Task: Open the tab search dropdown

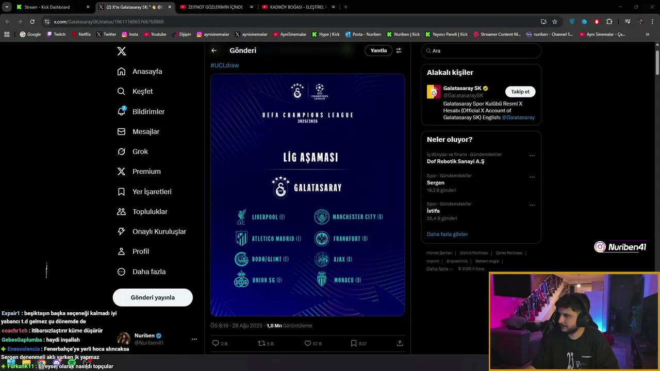Action: pos(7,7)
